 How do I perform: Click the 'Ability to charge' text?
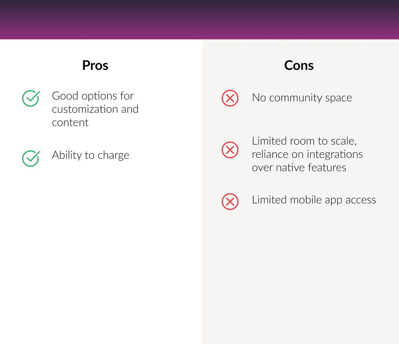90,155
